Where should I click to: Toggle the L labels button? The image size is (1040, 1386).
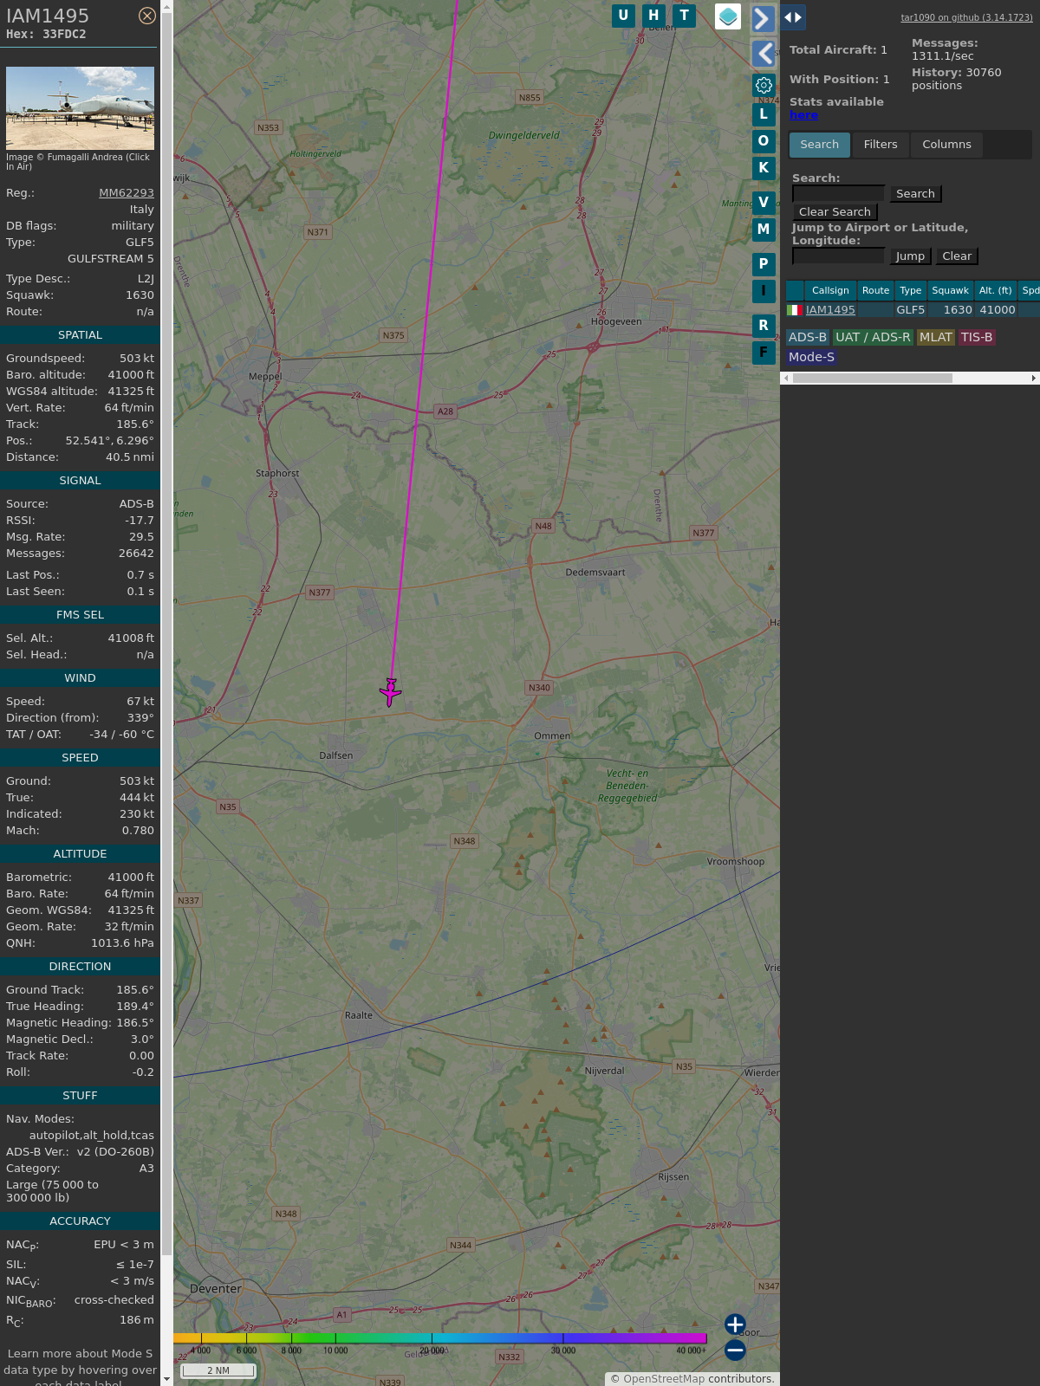pyautogui.click(x=764, y=114)
